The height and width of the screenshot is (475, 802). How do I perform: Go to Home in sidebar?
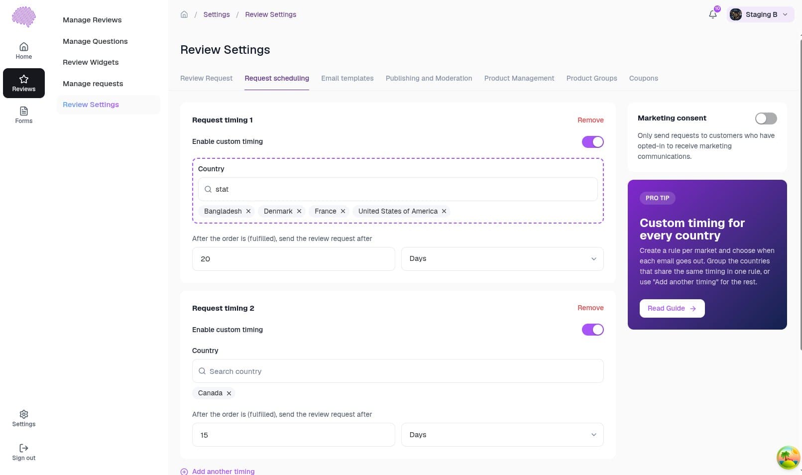24,51
